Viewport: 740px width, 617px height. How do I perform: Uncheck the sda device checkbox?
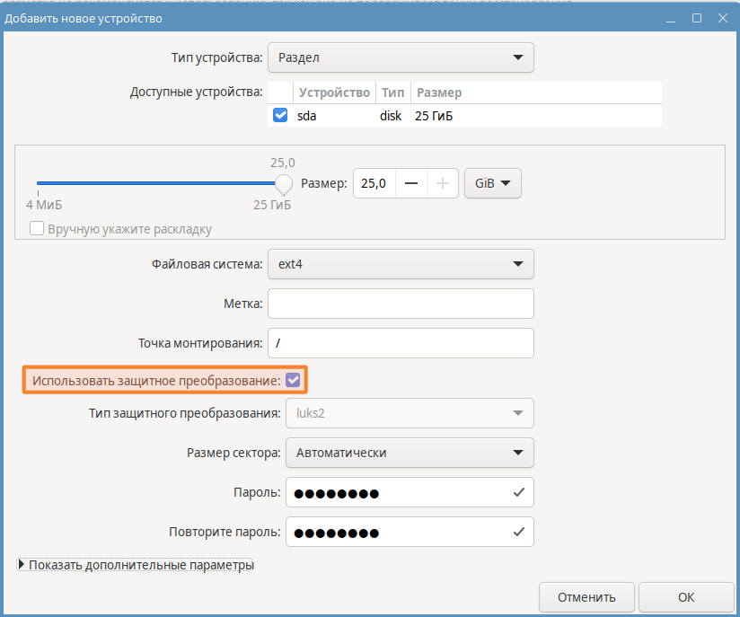(x=280, y=116)
